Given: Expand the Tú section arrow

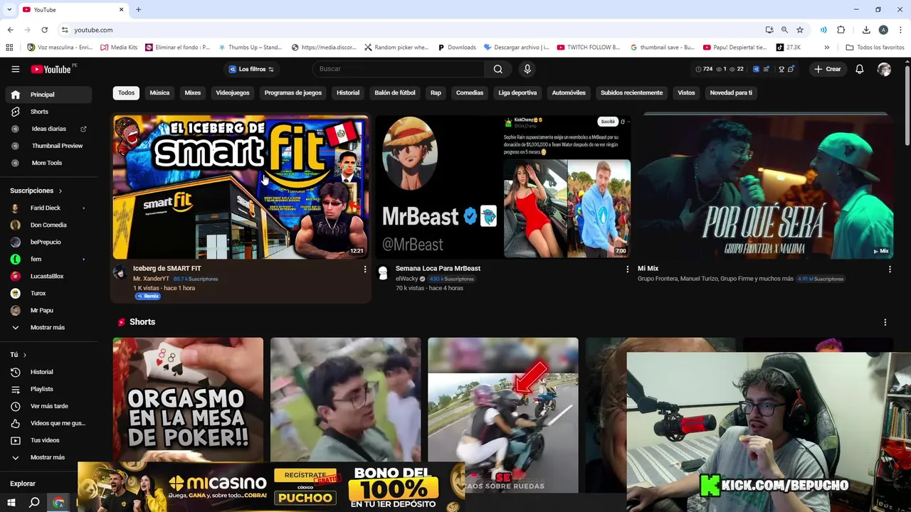Looking at the screenshot, I should pos(25,354).
